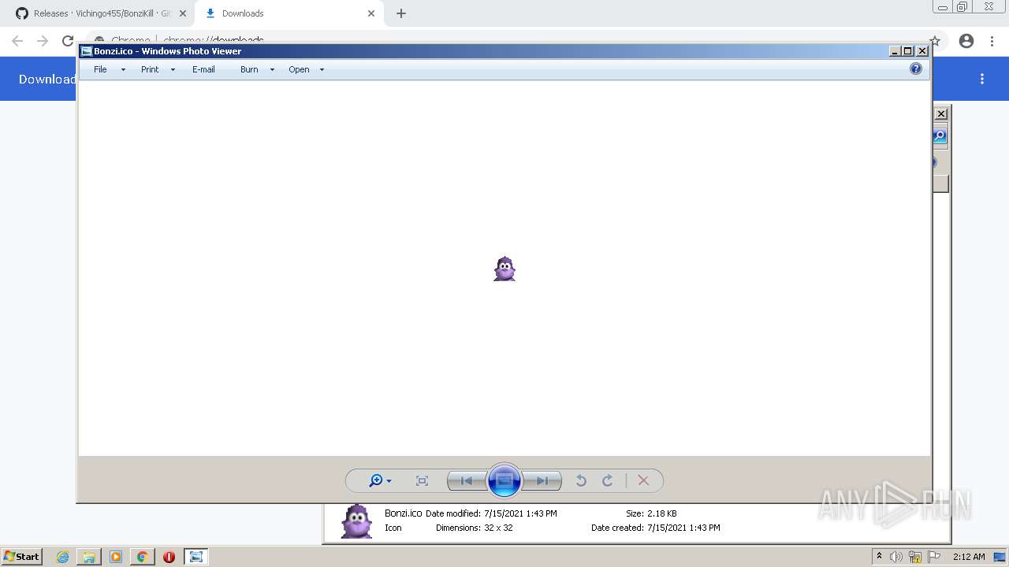Close the Downloads tab
Image resolution: width=1009 pixels, height=567 pixels.
coord(371,13)
